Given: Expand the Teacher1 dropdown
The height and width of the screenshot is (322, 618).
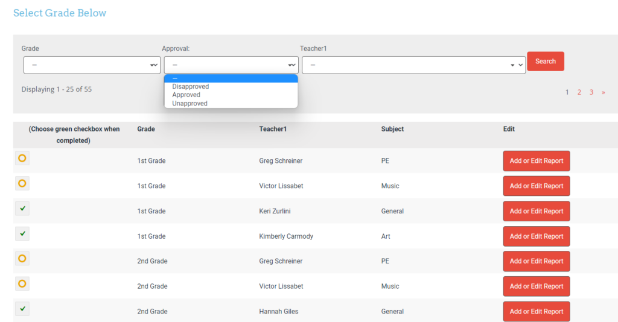Looking at the screenshot, I should pos(413,65).
